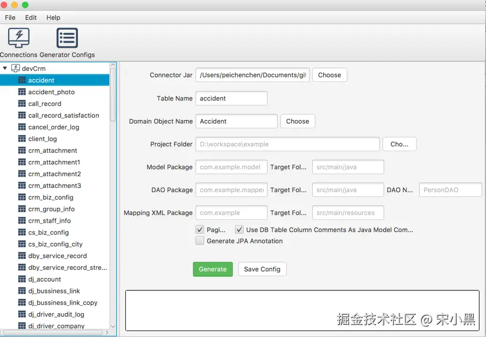The image size is (486, 337).
Task: Click the DAO N... PersonDAO name field
Action: point(451,190)
